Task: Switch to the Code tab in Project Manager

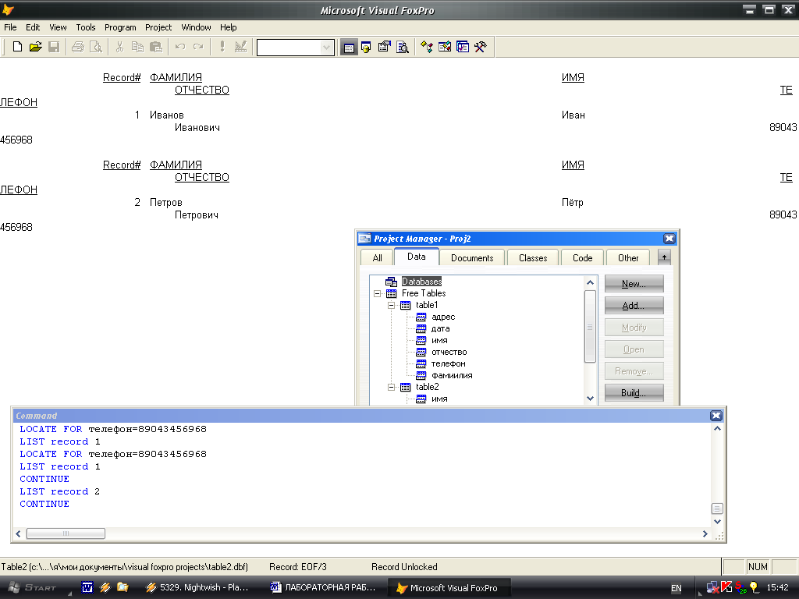Action: pos(582,257)
